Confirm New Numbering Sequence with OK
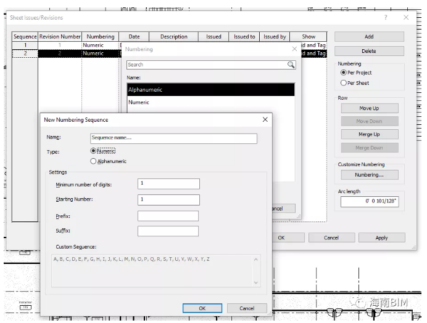427x323 pixels. (x=202, y=308)
